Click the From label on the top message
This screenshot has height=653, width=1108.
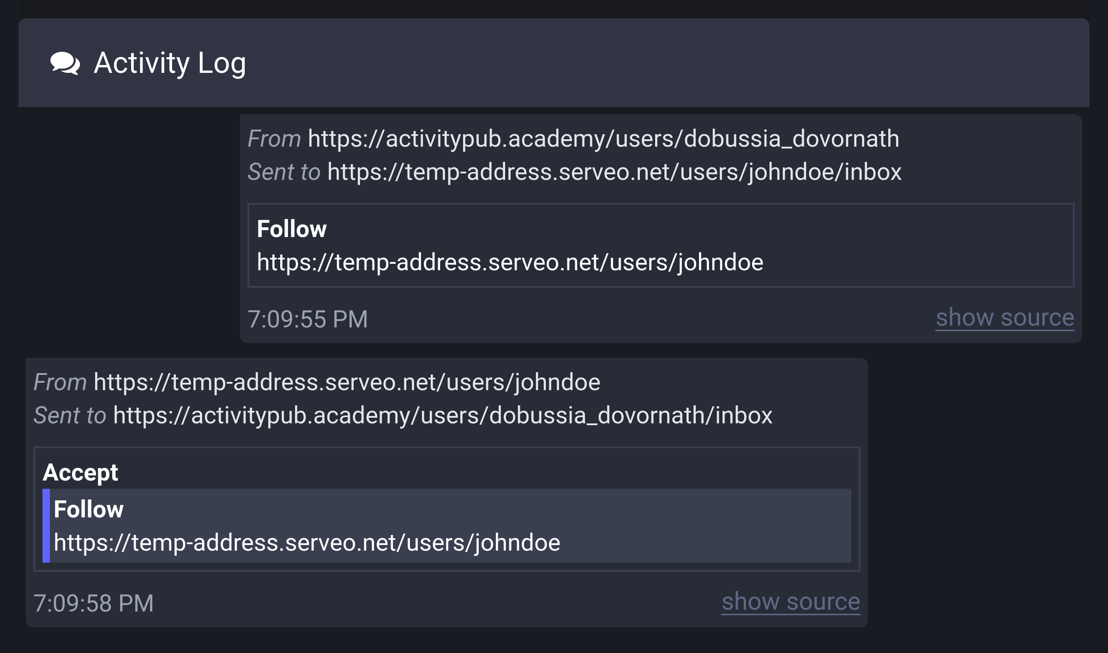click(273, 138)
